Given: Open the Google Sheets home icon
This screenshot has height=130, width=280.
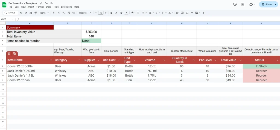Looking at the screenshot, I should (4, 5).
